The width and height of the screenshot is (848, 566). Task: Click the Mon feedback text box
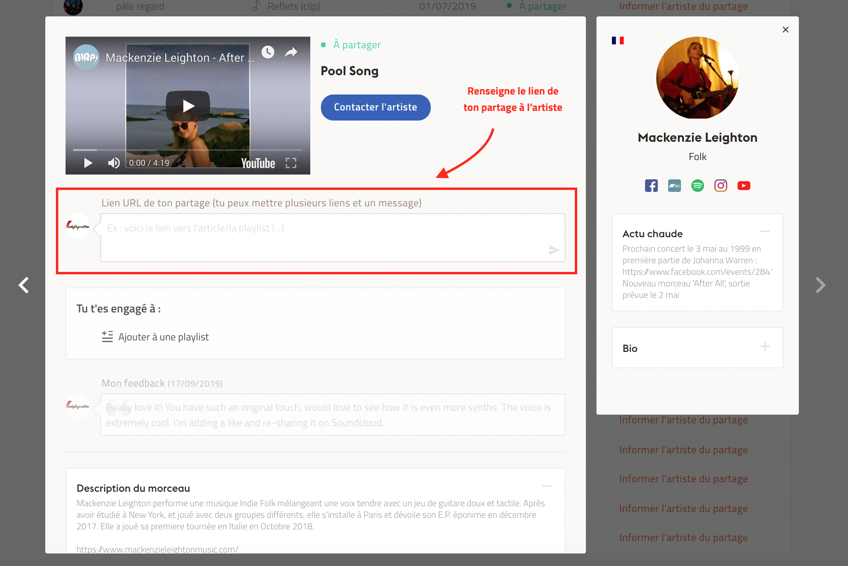tap(333, 415)
